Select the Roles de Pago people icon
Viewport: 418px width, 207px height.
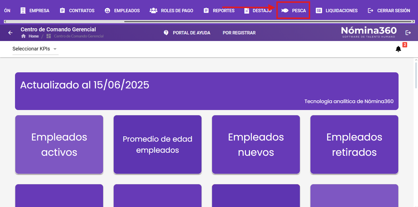153,11
